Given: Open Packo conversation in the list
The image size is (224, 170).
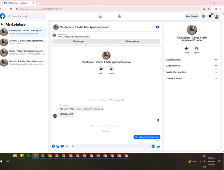Looking at the screenshot, I should coord(24,52).
